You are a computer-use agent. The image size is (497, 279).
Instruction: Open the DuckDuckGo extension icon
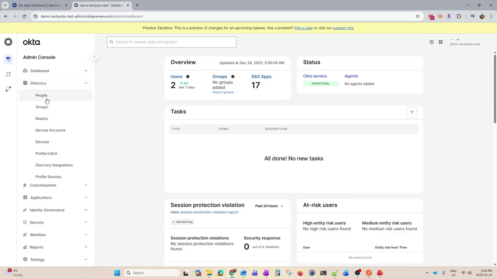click(x=440, y=16)
